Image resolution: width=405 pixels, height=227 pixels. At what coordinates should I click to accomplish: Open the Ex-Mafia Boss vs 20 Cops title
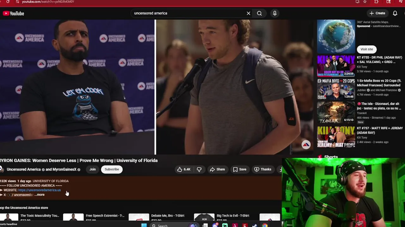click(379, 83)
